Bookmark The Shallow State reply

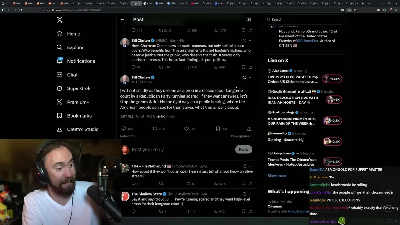243,212
